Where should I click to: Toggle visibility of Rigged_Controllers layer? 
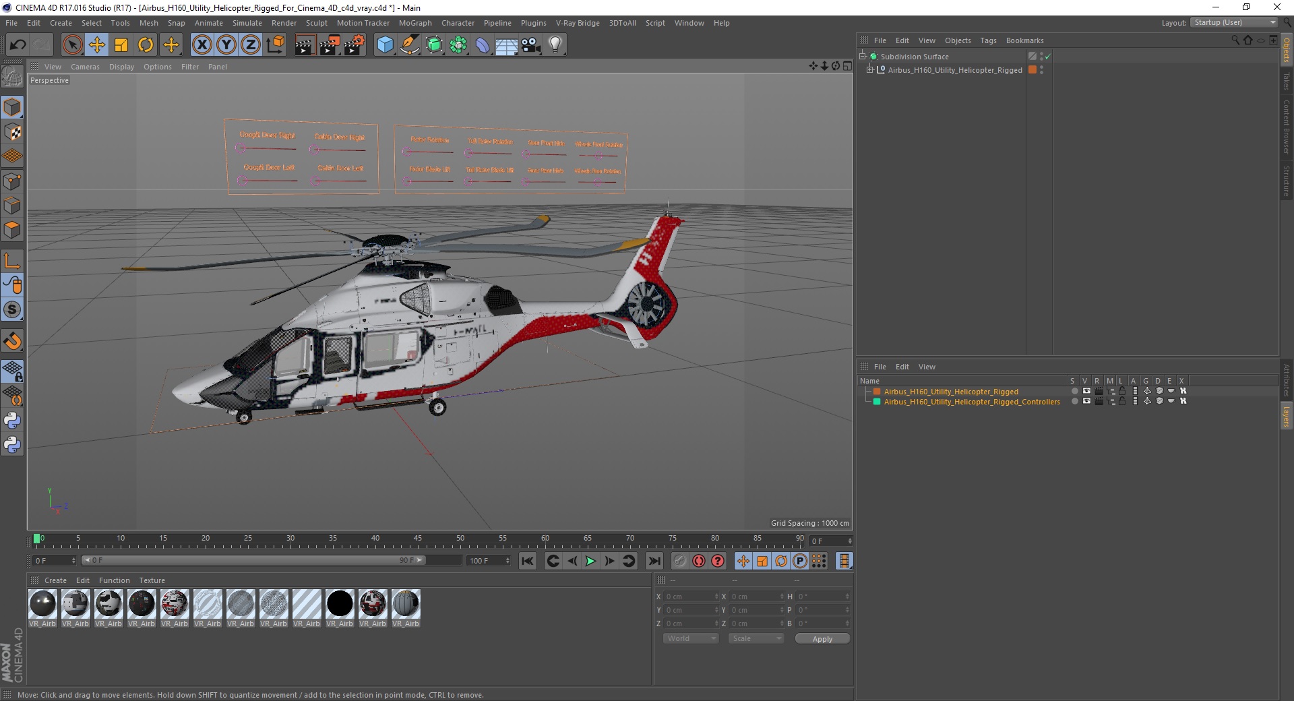[1086, 401]
